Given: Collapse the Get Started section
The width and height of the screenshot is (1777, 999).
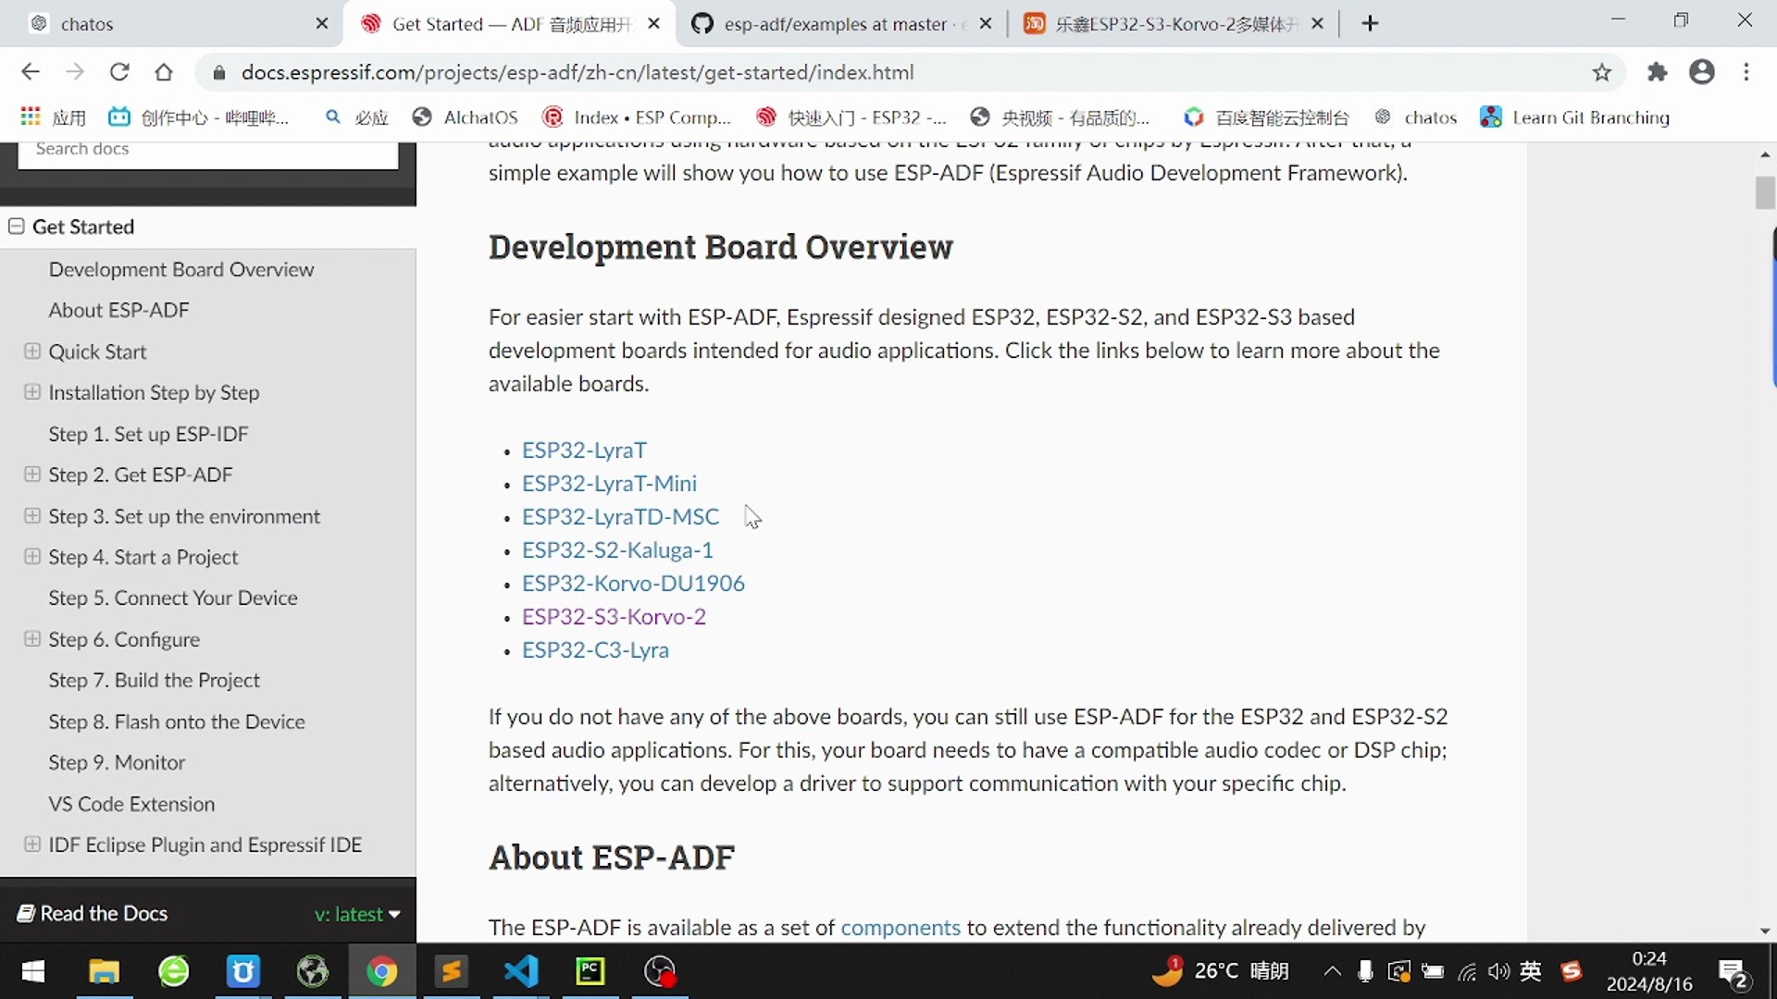Looking at the screenshot, I should [x=17, y=227].
